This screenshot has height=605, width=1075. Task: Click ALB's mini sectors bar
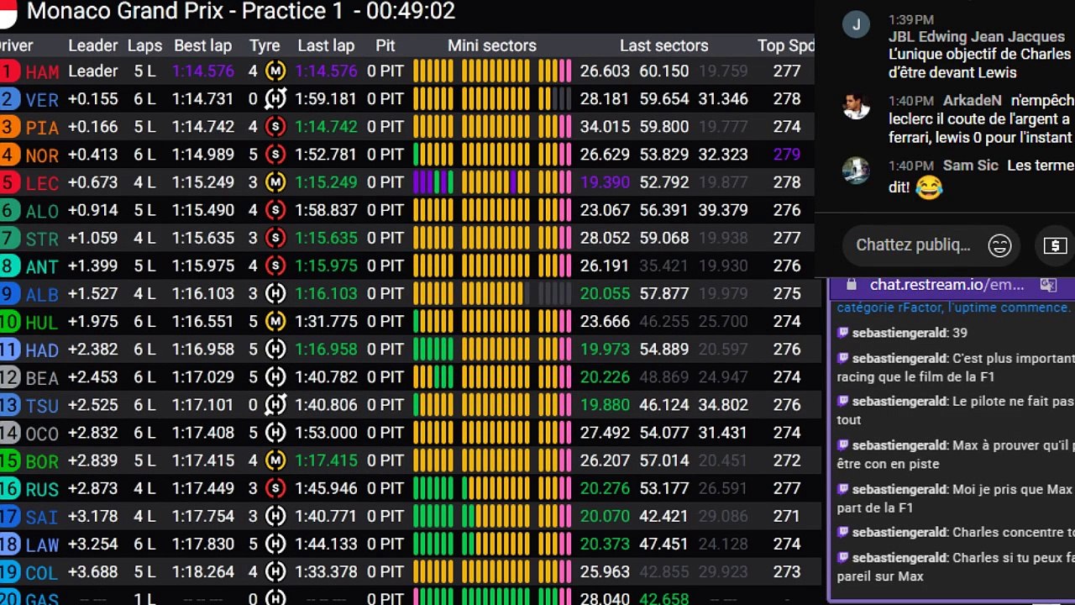coord(492,293)
